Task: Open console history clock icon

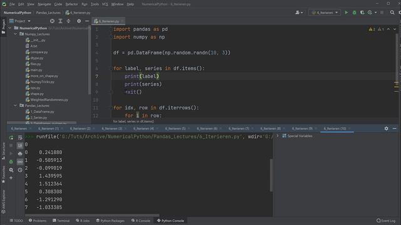Action: (20, 170)
